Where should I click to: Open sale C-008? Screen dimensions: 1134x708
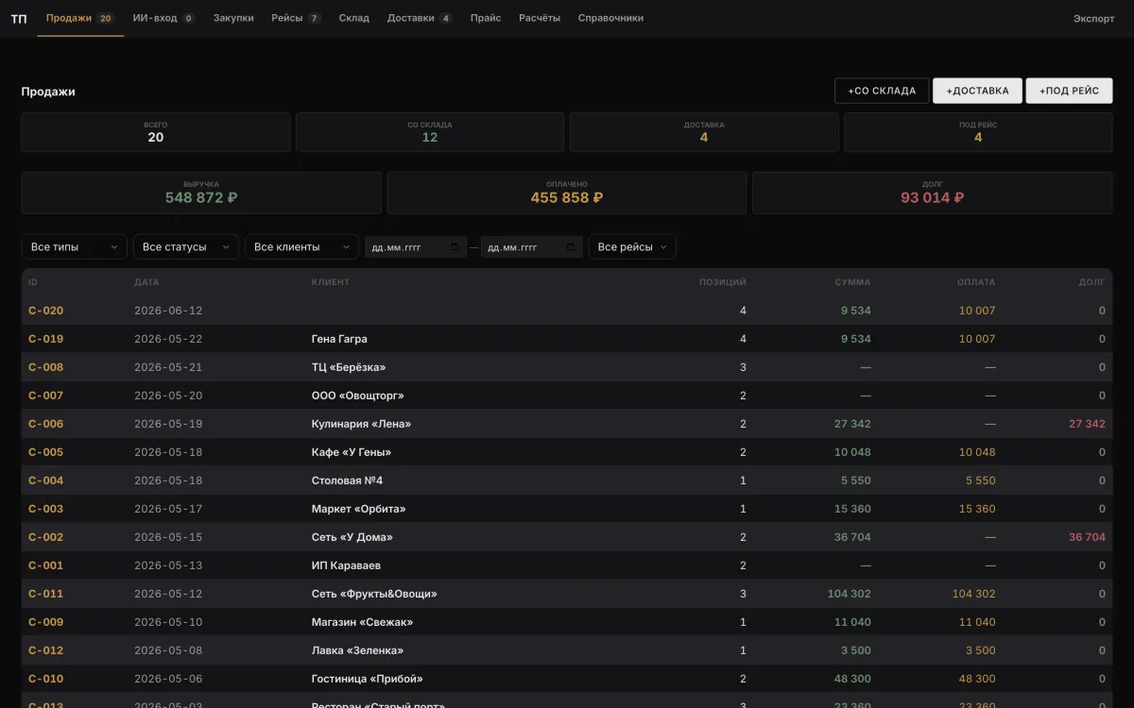[46, 367]
